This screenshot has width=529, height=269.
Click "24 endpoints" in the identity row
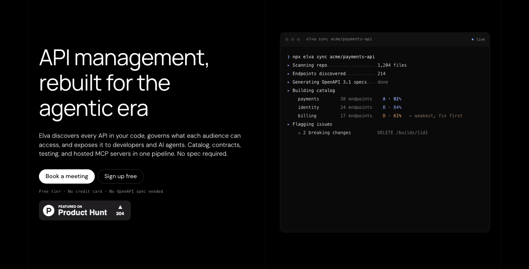coord(356,107)
